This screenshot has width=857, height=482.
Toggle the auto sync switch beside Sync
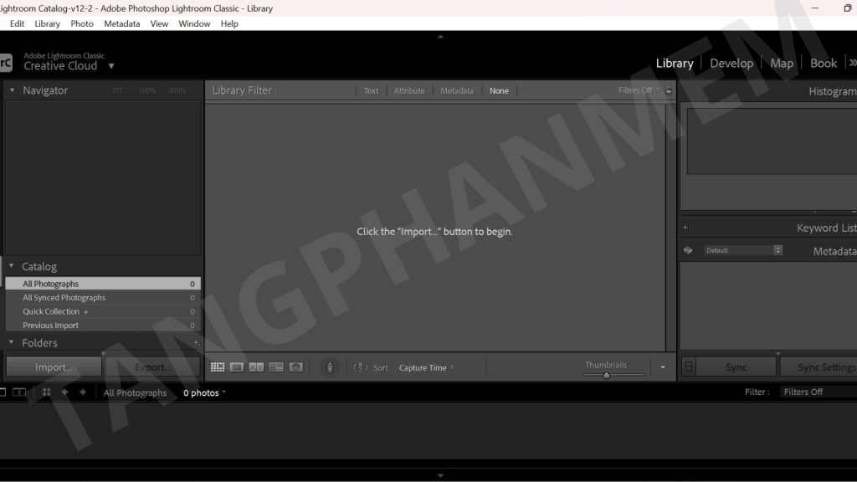[688, 367]
